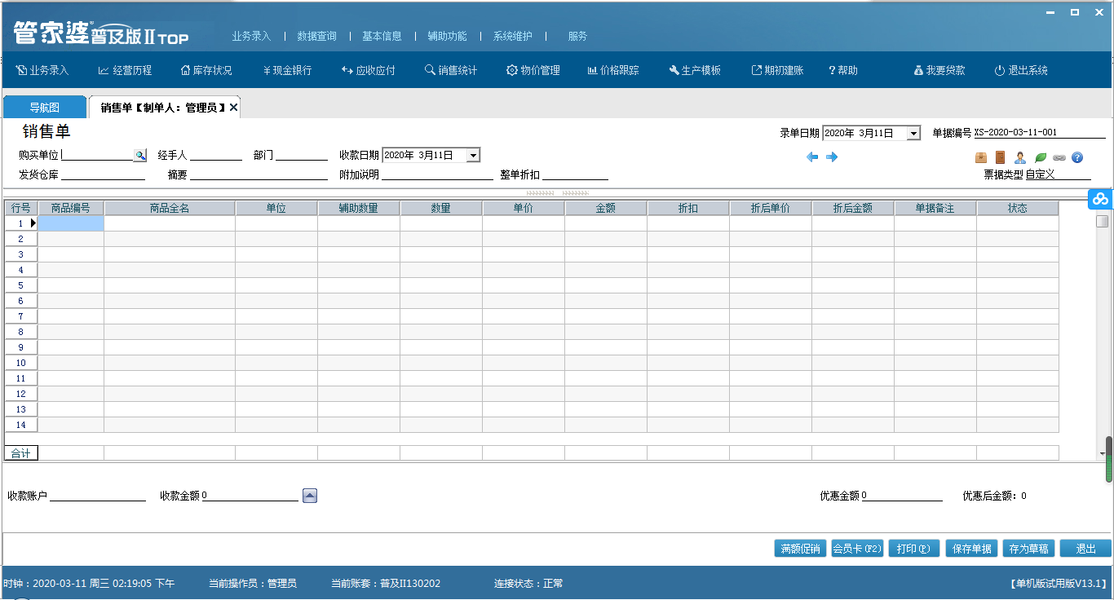Open the blue question mark help icon
The image size is (1114, 600).
1077,157
